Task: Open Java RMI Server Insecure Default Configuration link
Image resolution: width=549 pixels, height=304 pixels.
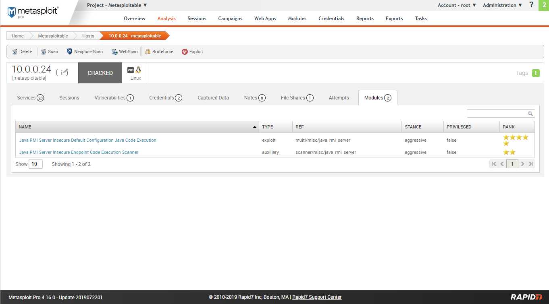Action: (x=88, y=140)
